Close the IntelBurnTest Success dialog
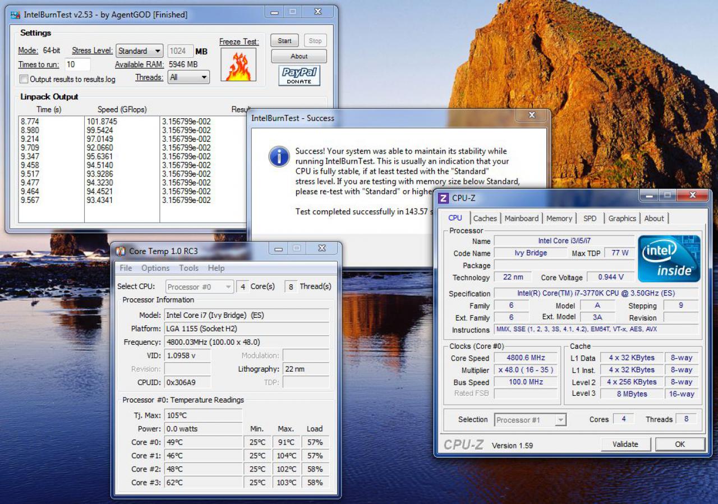The image size is (718, 504). 532,115
